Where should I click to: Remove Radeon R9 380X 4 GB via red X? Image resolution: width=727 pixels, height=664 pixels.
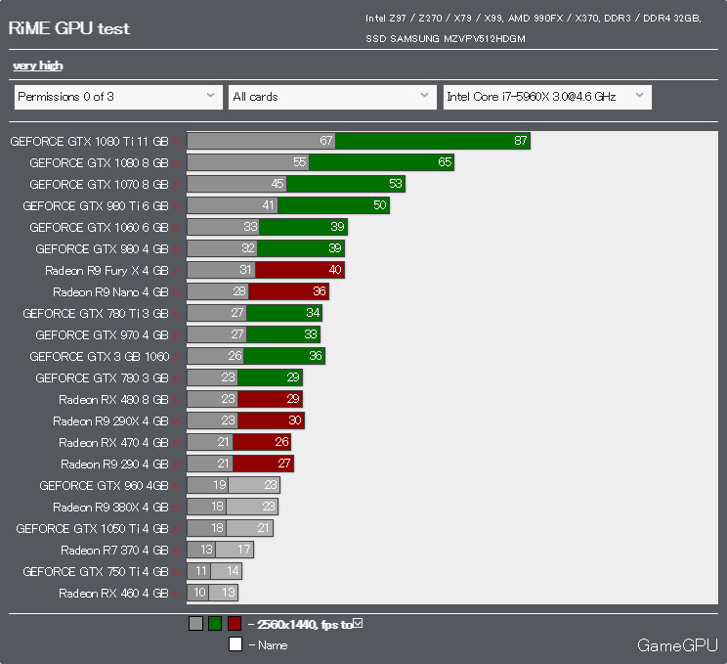[176, 508]
